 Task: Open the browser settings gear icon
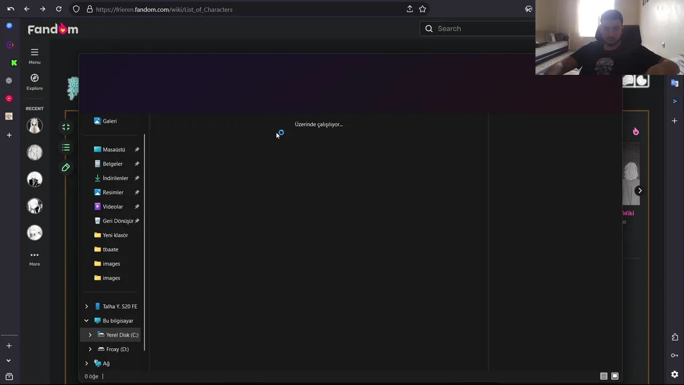675,374
